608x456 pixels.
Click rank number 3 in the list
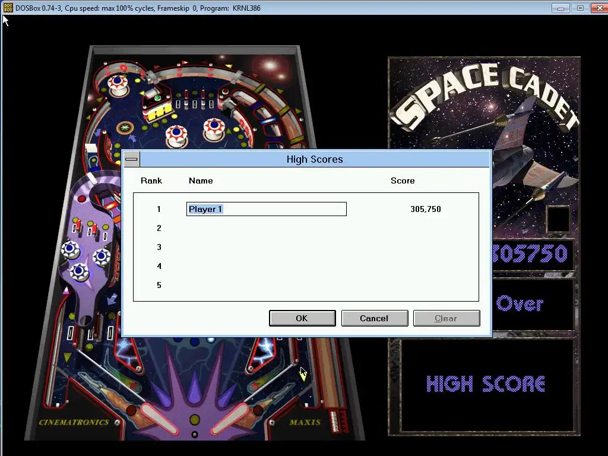point(159,247)
